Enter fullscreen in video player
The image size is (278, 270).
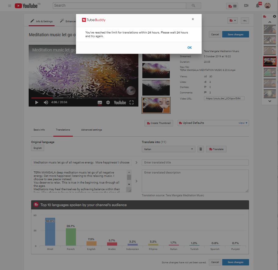pos(131,103)
